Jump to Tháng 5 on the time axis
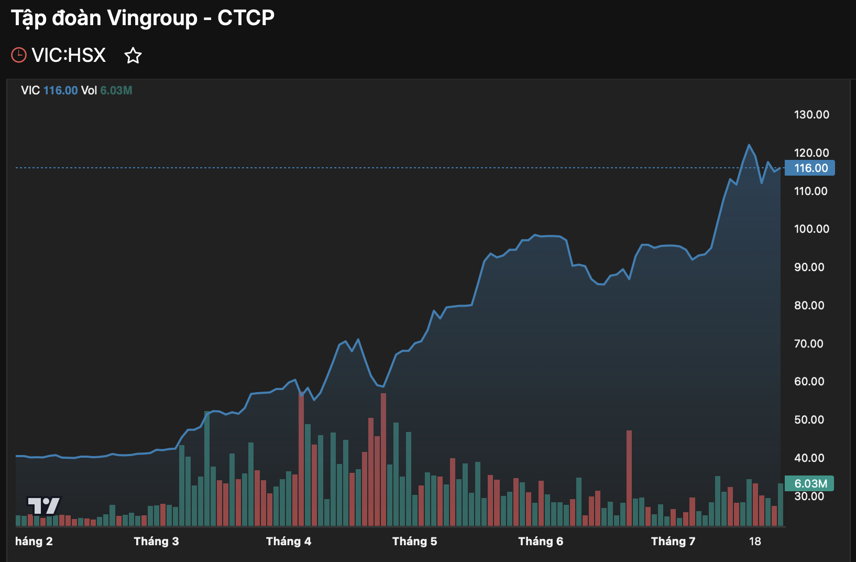 coord(414,541)
